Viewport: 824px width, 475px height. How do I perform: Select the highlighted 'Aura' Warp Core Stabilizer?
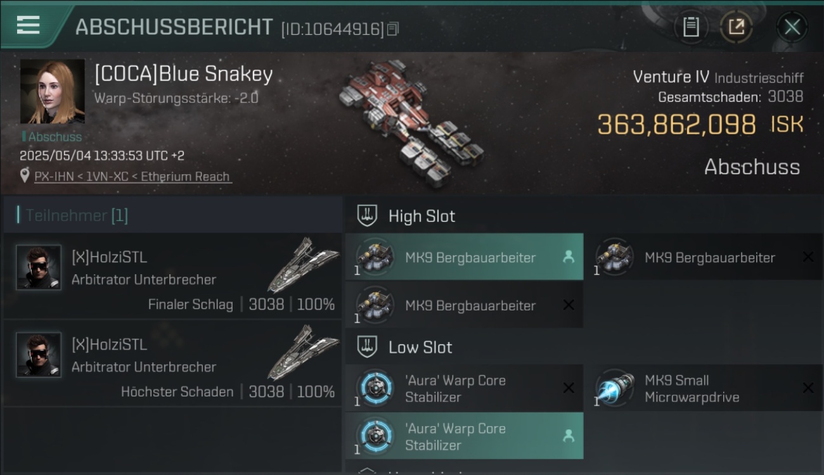[465, 436]
